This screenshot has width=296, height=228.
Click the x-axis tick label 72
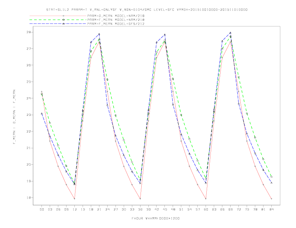point(238,209)
